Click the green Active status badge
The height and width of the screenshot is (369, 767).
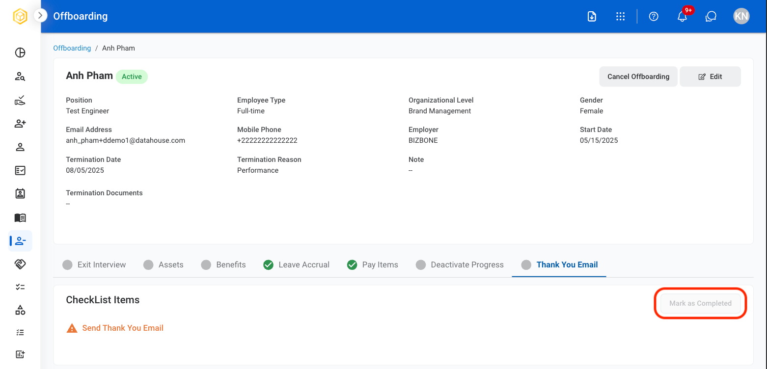click(x=132, y=77)
